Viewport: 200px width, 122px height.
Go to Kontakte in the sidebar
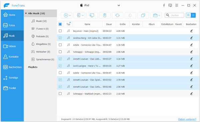coord(12,57)
